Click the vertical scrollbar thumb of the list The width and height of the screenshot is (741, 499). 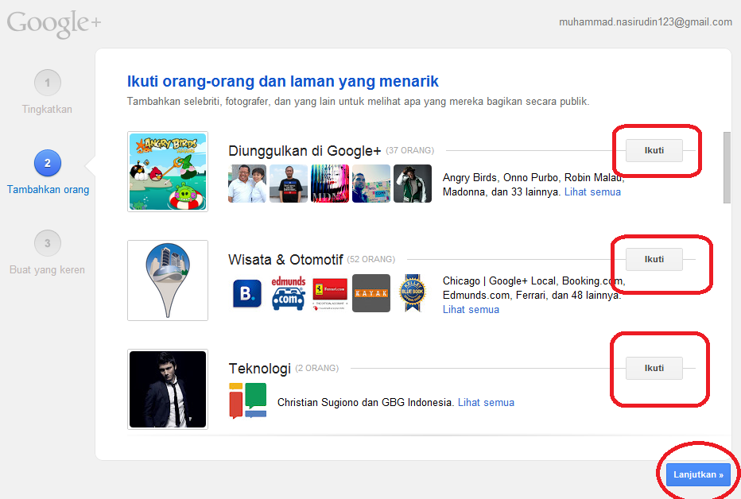727,168
